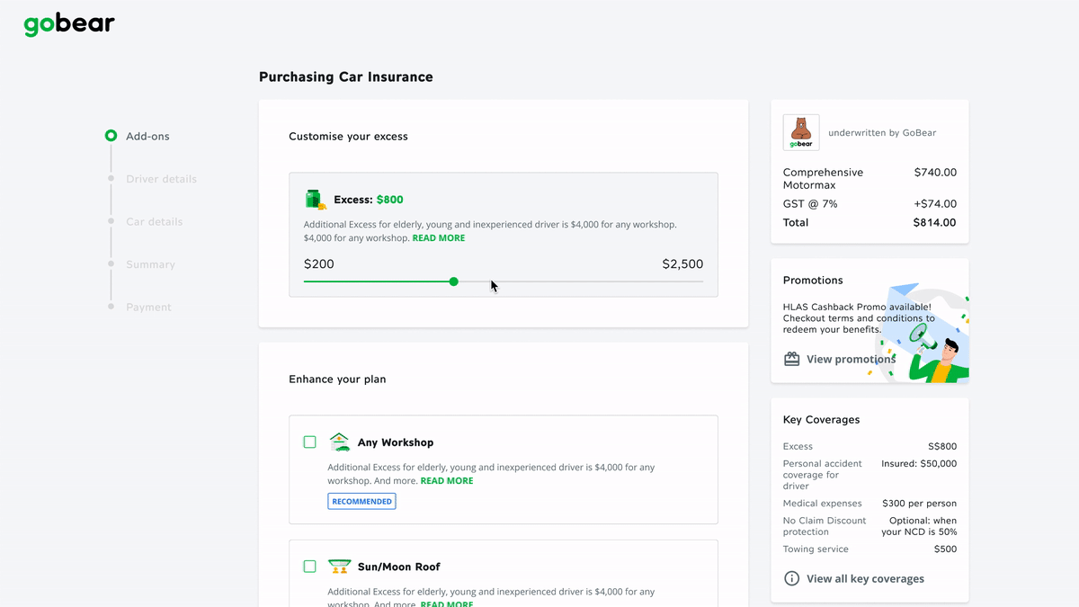
Task: Go to the Driver details step
Action: (x=161, y=179)
